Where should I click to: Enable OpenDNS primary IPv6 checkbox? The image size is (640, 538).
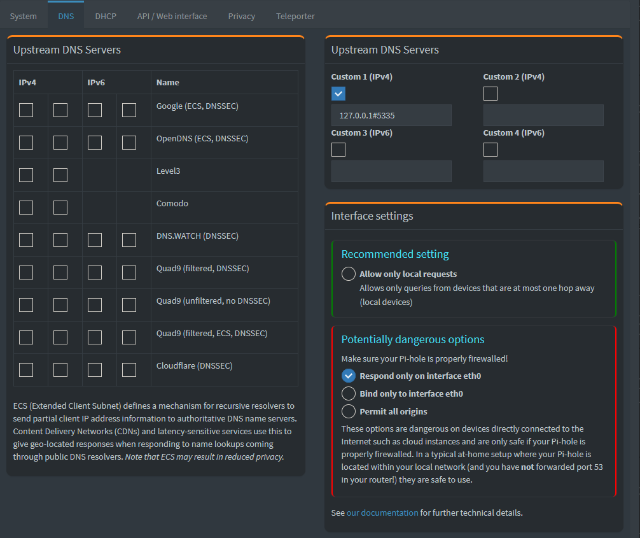click(x=95, y=143)
